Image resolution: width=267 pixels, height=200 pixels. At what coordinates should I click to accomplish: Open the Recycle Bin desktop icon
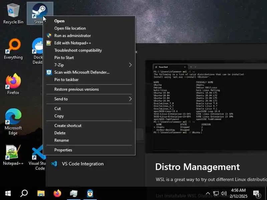coord(13,14)
